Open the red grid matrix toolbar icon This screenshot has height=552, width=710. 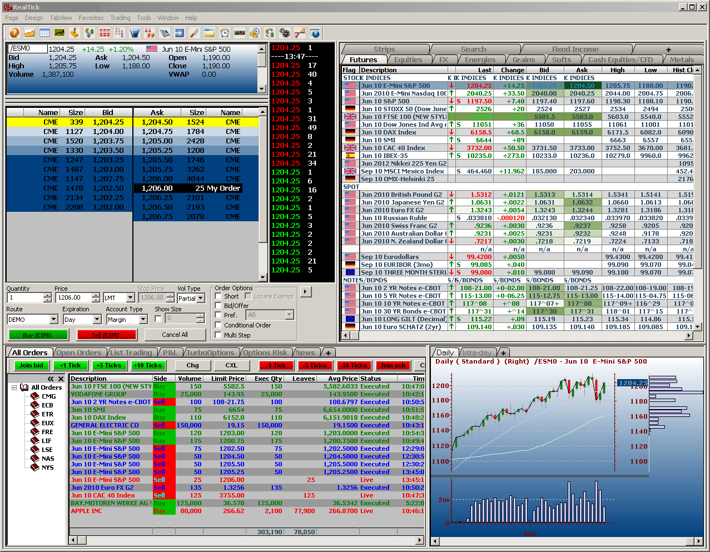point(105,33)
